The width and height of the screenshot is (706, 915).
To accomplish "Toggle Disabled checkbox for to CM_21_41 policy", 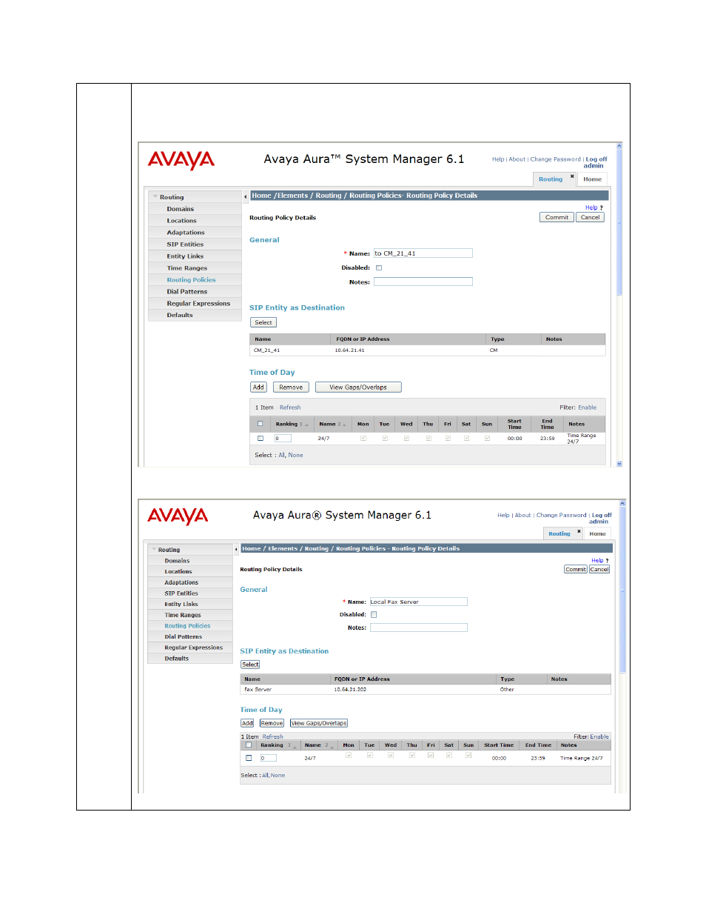I will [x=379, y=268].
